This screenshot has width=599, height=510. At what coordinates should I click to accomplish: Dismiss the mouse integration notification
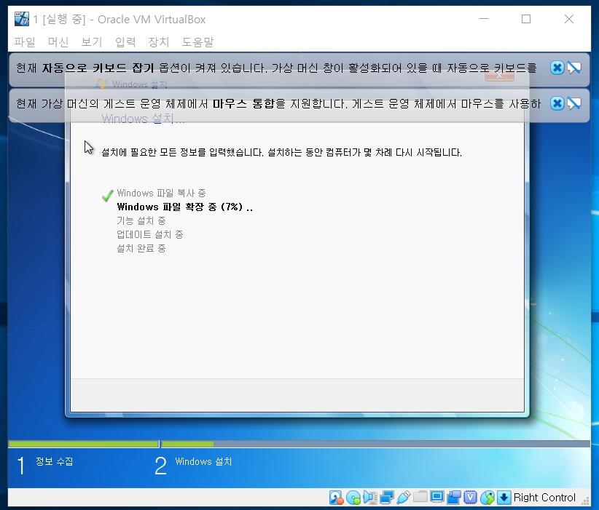pos(557,103)
